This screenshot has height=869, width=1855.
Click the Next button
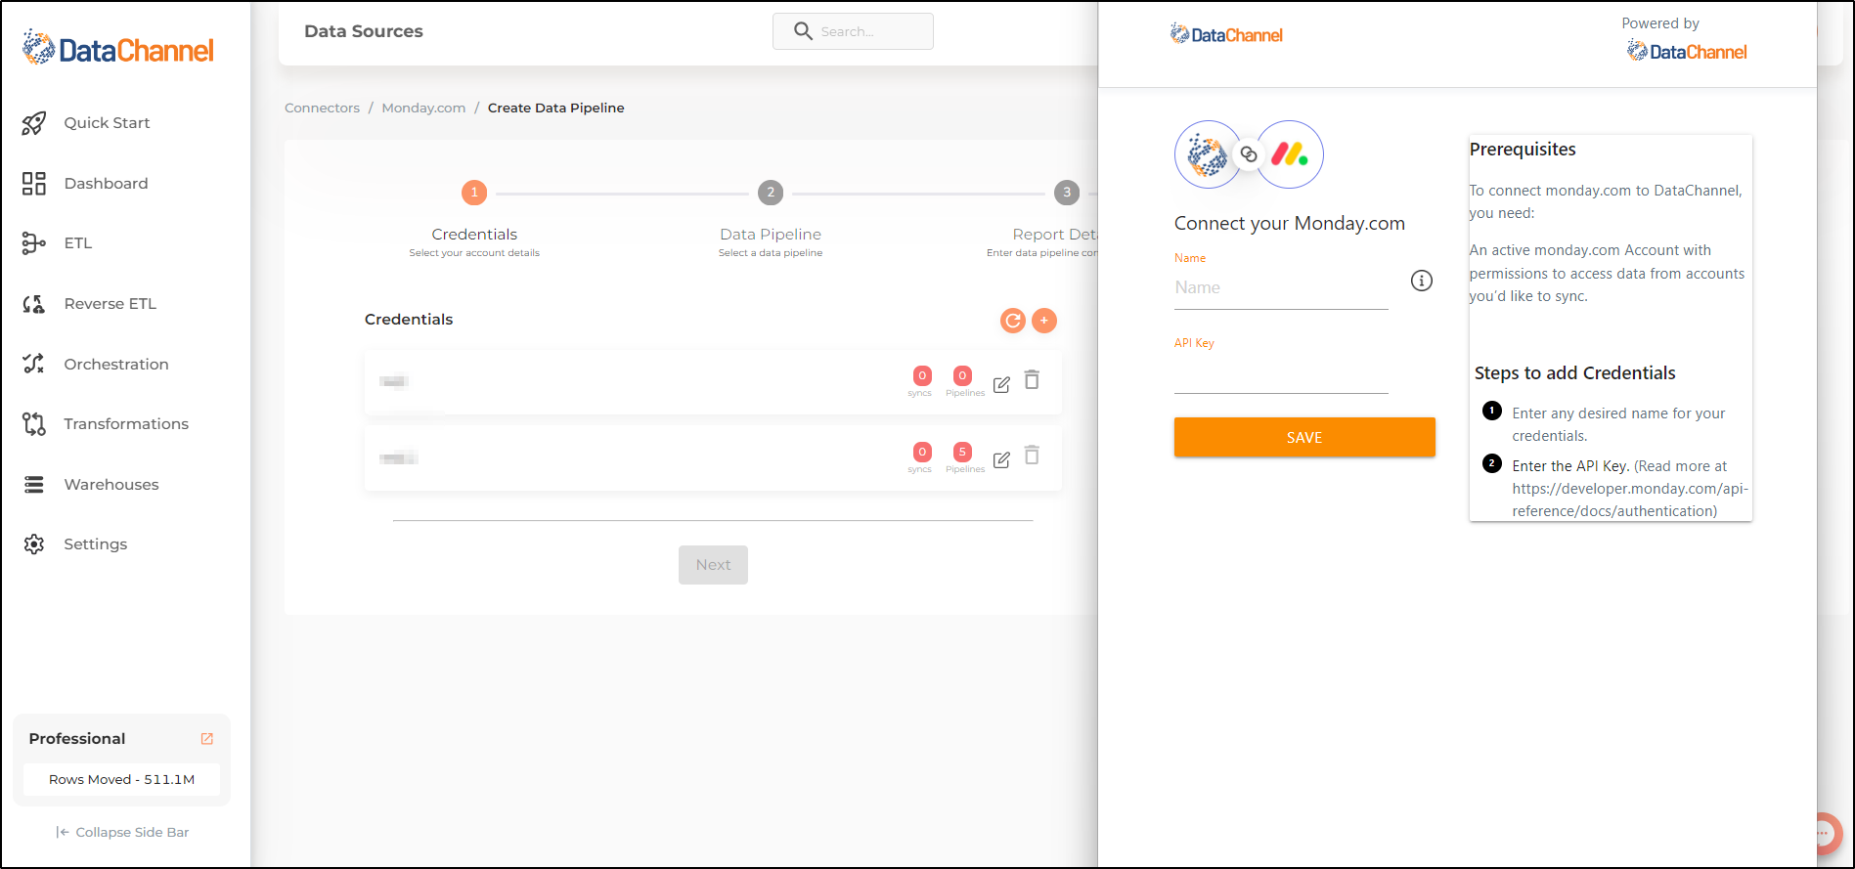tap(713, 565)
